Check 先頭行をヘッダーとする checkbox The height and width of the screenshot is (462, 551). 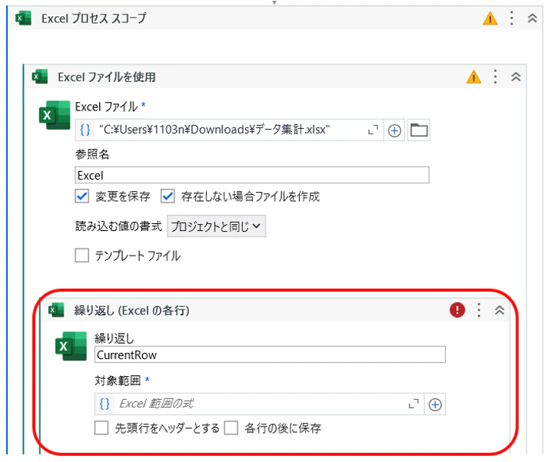click(101, 428)
